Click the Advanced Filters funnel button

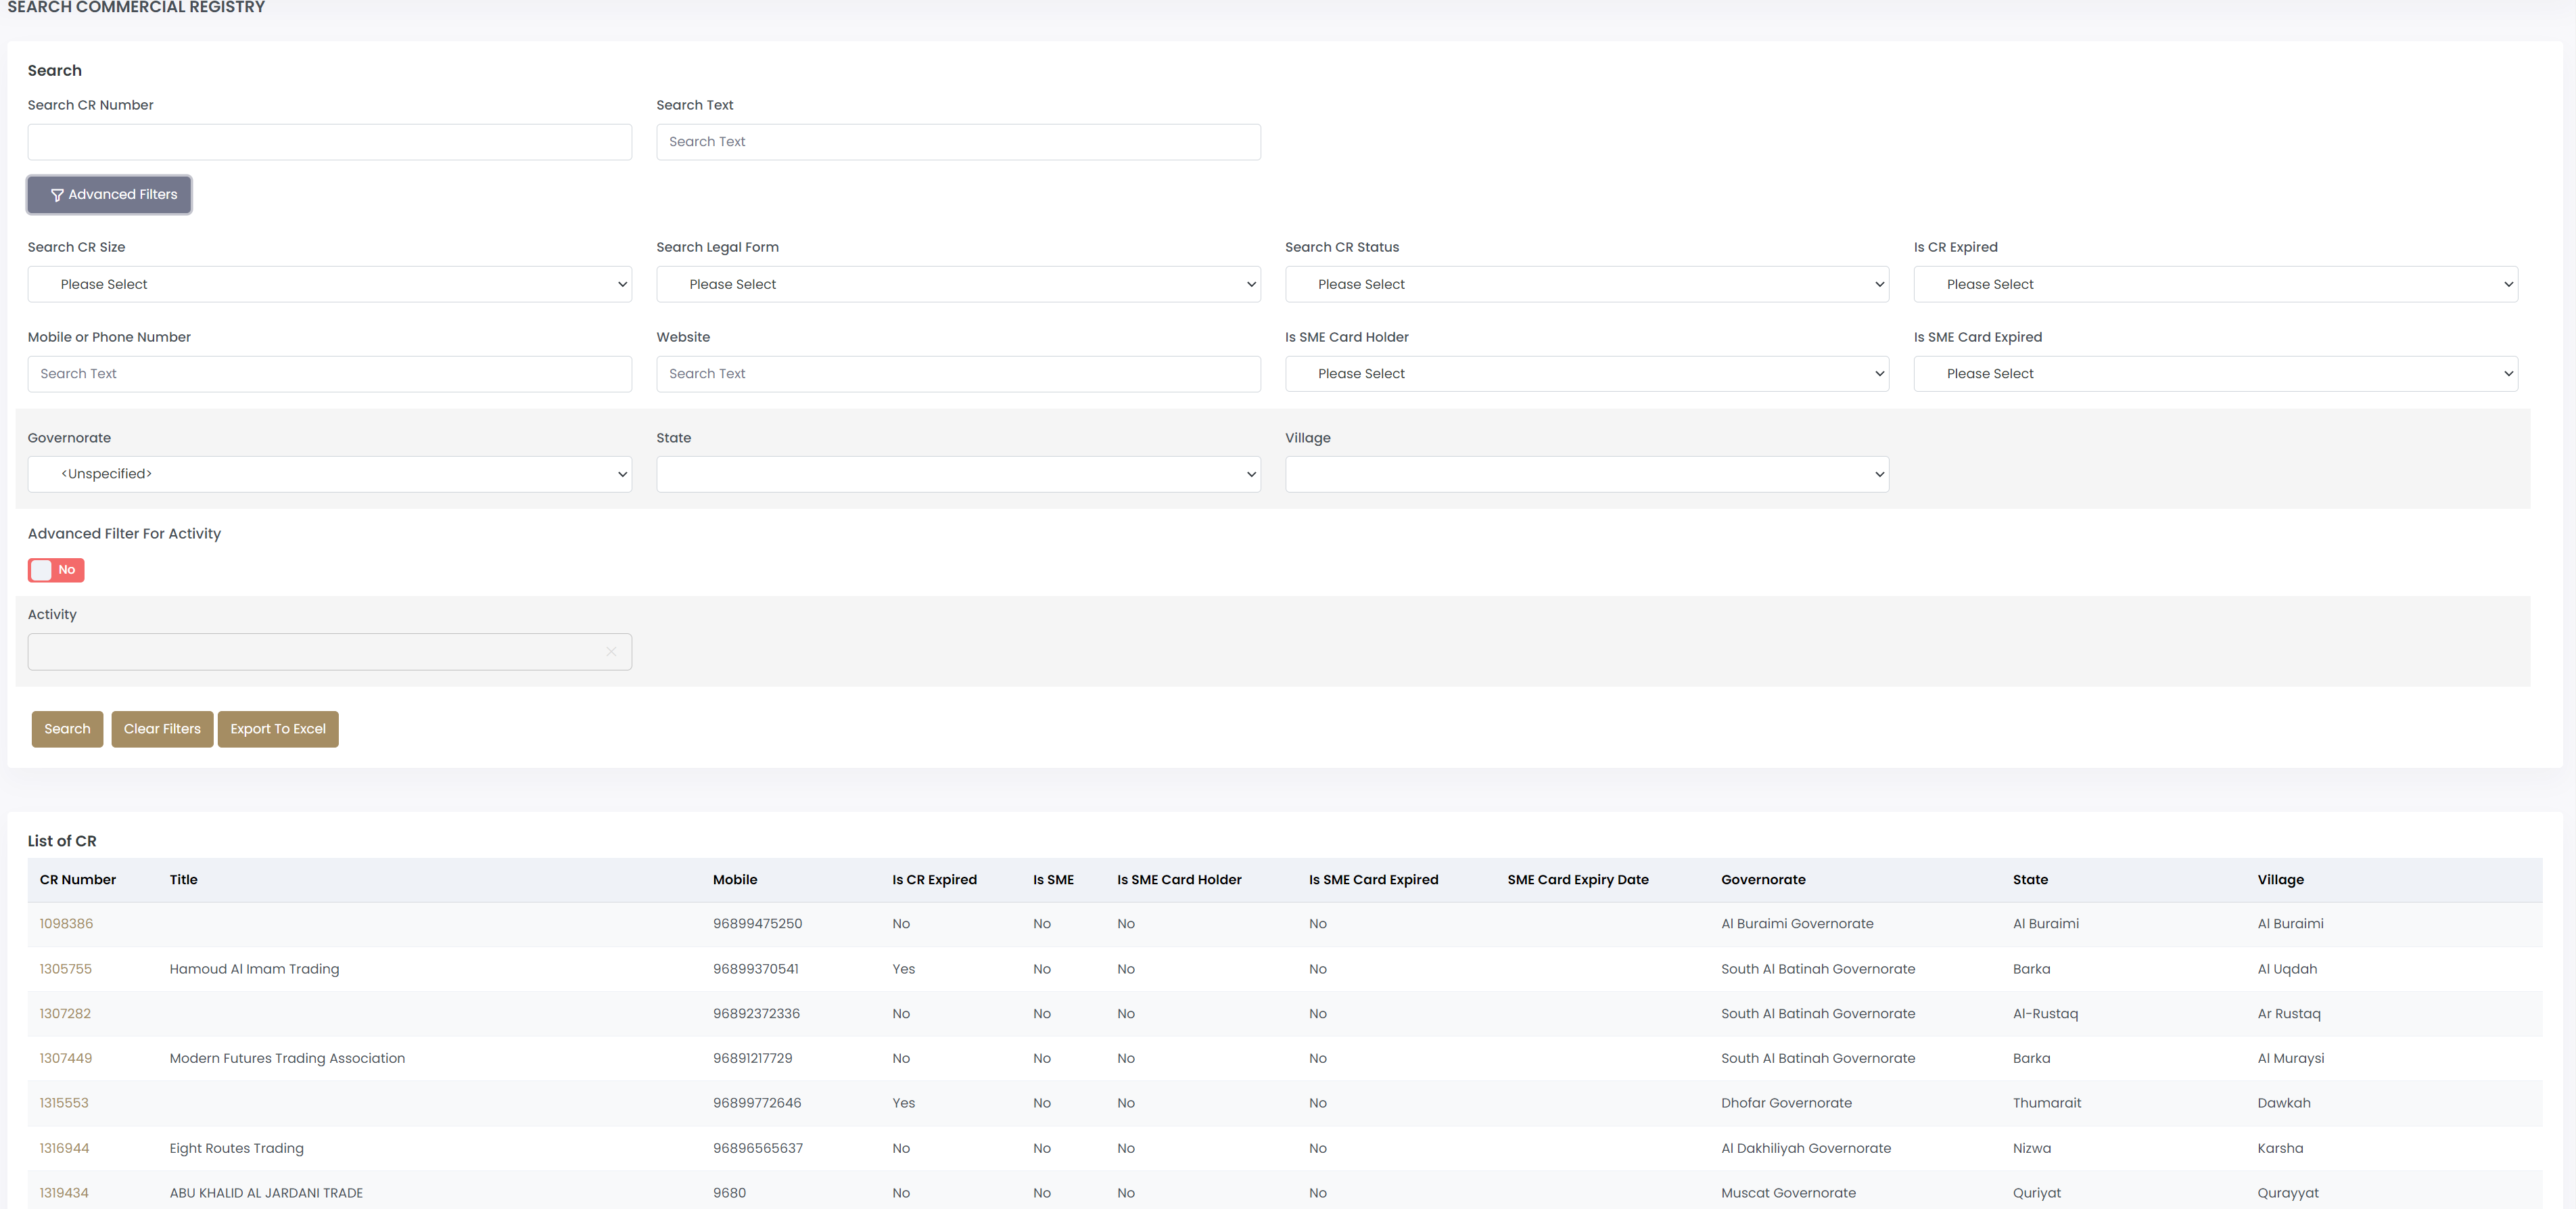(x=110, y=194)
